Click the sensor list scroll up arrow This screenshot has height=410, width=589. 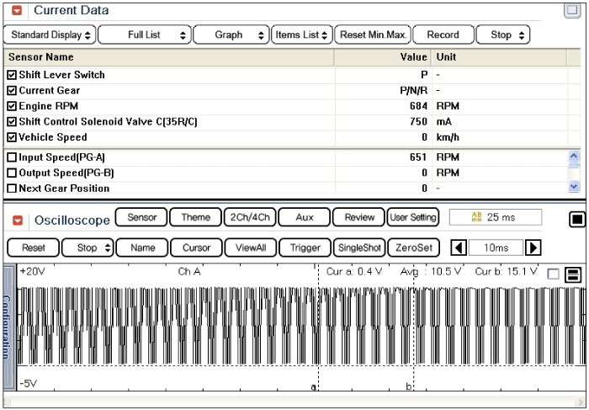click(574, 156)
